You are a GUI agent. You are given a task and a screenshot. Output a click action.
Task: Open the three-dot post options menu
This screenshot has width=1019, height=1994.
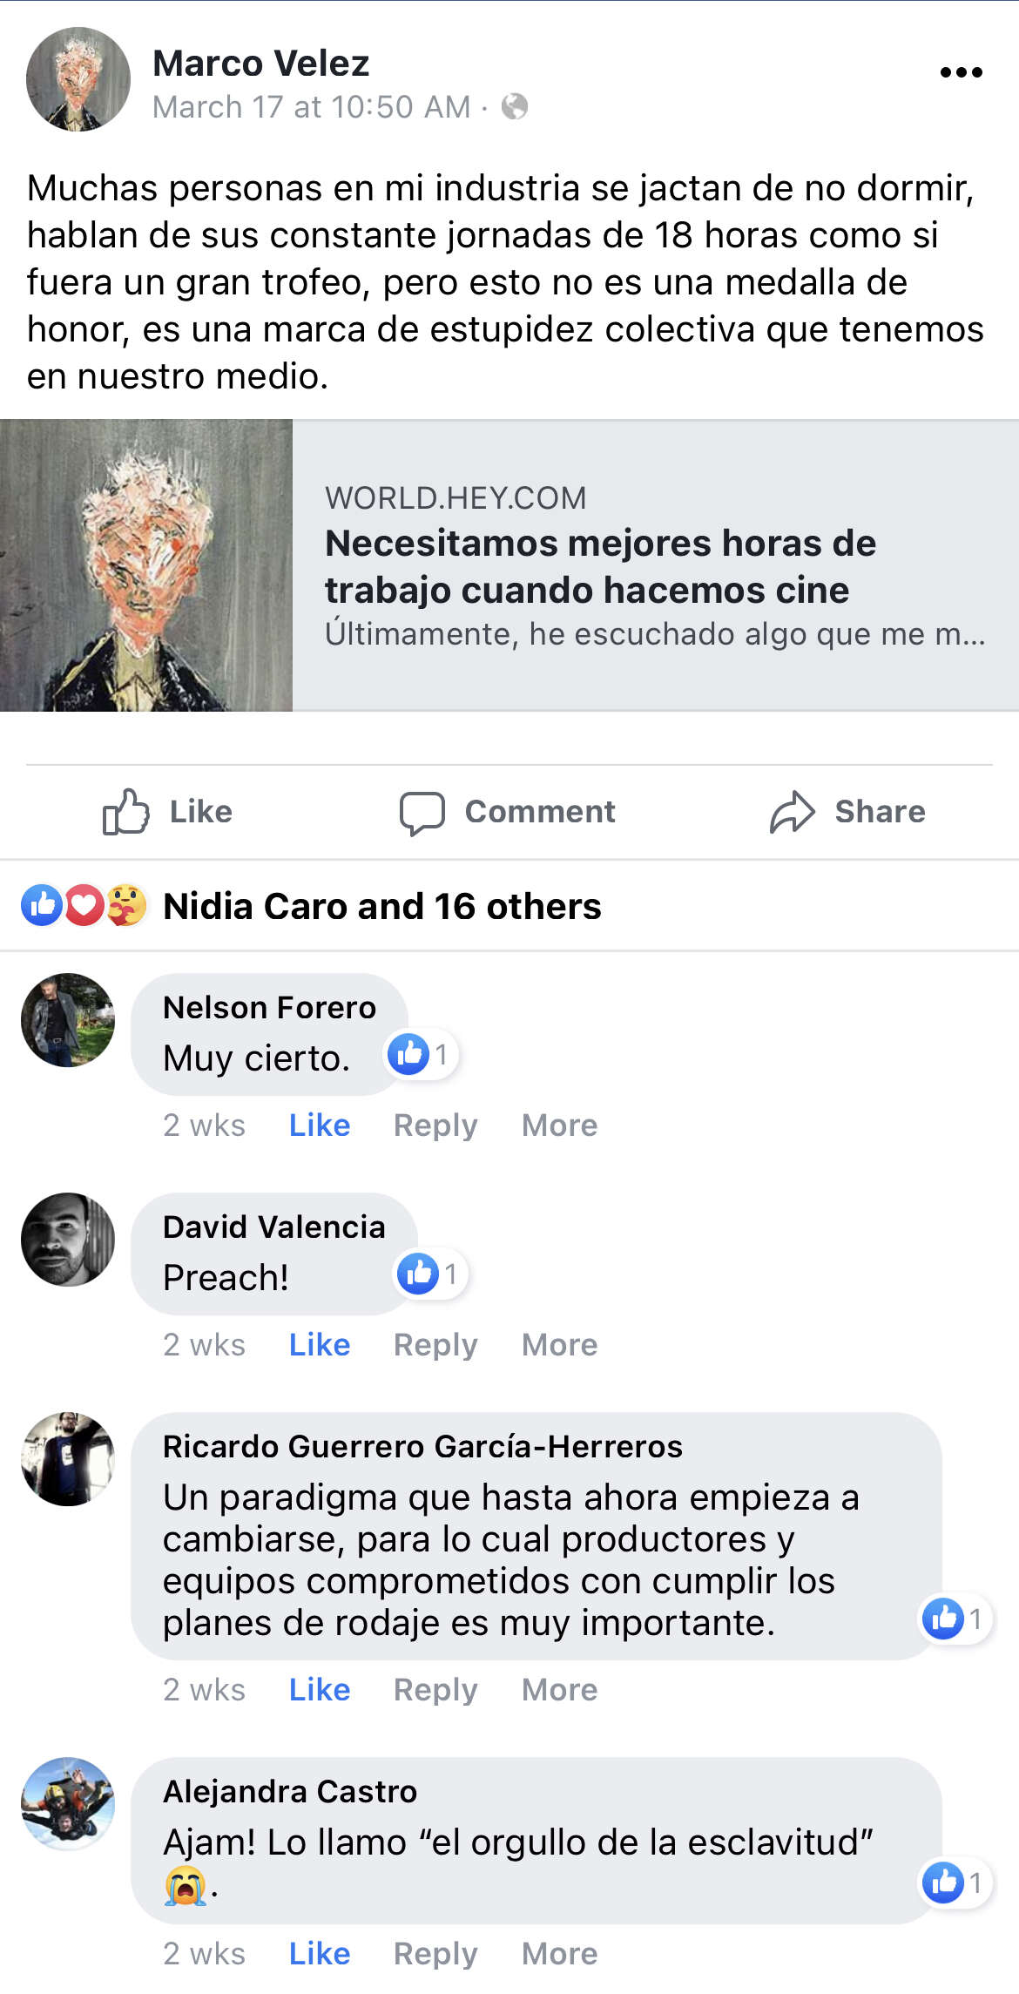coord(961,72)
